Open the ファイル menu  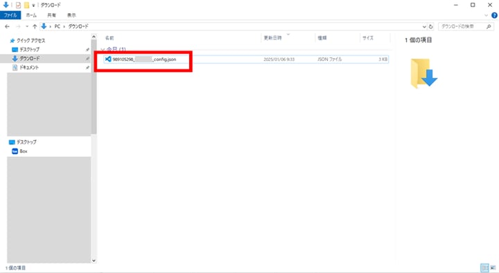tap(10, 15)
